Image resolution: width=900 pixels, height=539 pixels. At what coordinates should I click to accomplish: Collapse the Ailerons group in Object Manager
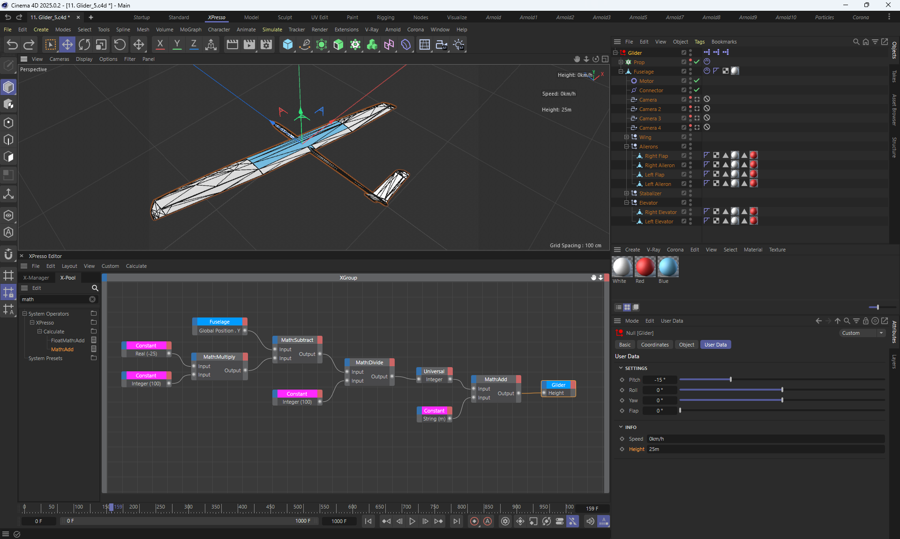click(626, 147)
